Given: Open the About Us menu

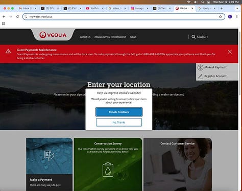Looking at the screenshot, I should click(x=85, y=37).
